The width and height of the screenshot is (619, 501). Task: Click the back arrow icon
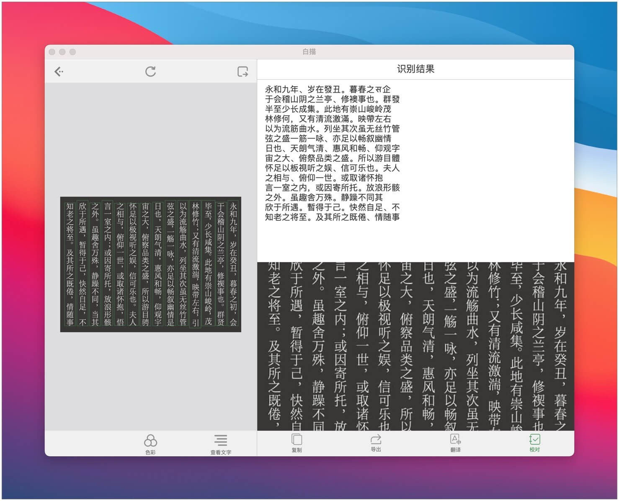pyautogui.click(x=59, y=72)
